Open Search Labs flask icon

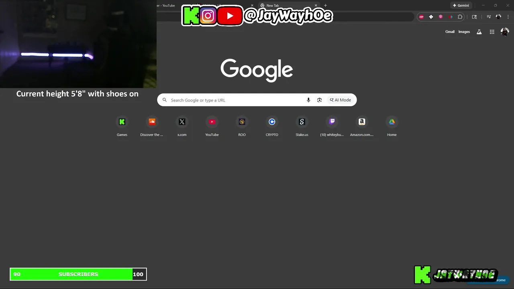pyautogui.click(x=479, y=32)
